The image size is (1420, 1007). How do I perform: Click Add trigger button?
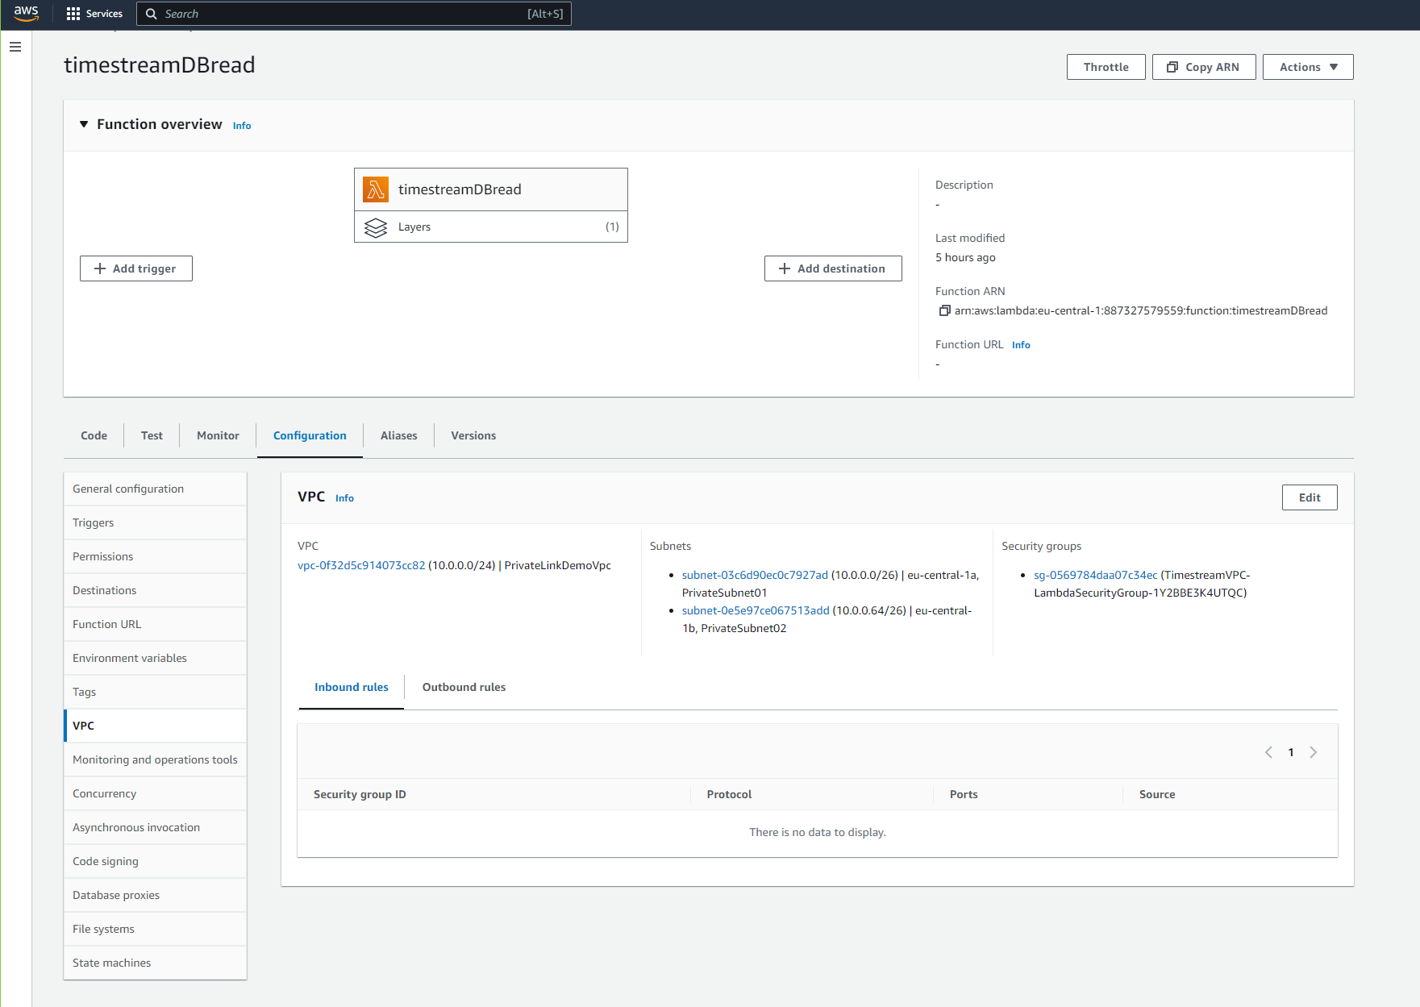tap(136, 268)
